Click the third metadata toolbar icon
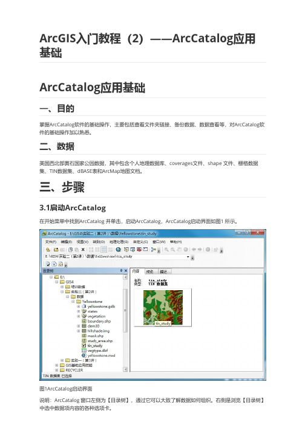This screenshot has height=431, width=305. (61, 264)
